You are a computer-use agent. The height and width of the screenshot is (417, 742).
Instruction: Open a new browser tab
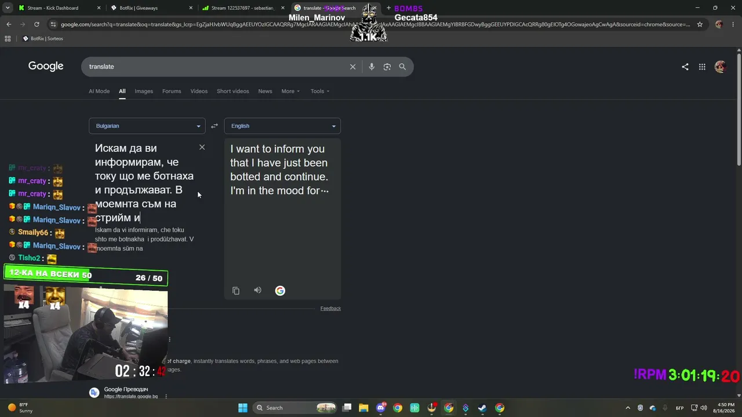coord(389,8)
